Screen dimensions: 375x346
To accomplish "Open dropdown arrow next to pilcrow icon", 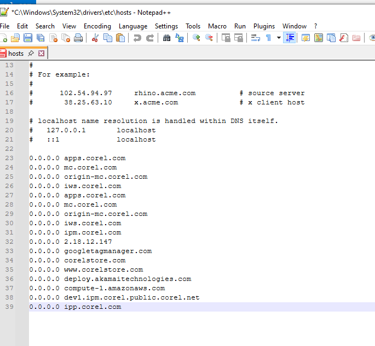I will 279,38.
